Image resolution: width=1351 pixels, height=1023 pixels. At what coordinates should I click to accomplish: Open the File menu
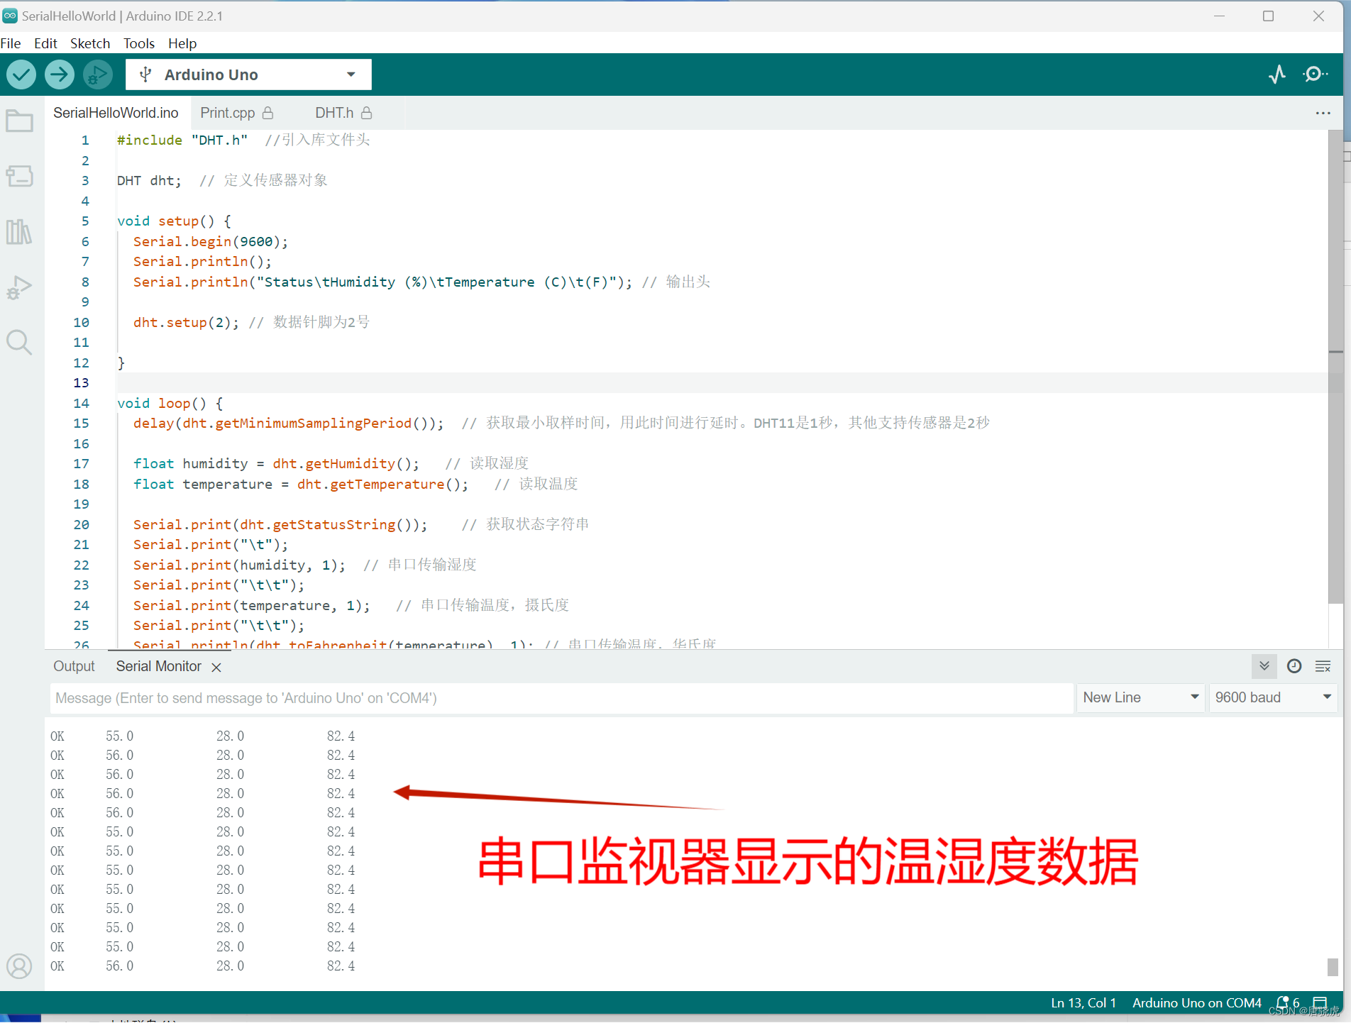pyautogui.click(x=11, y=43)
